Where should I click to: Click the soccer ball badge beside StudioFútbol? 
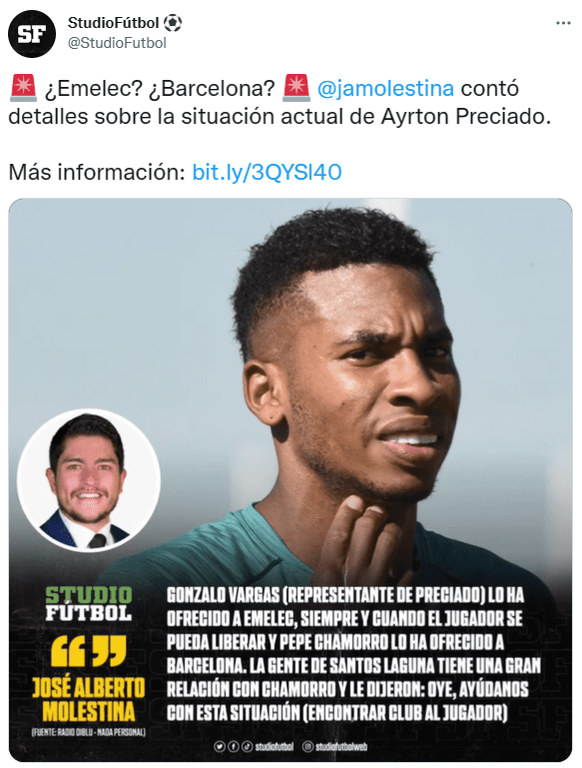point(173,23)
